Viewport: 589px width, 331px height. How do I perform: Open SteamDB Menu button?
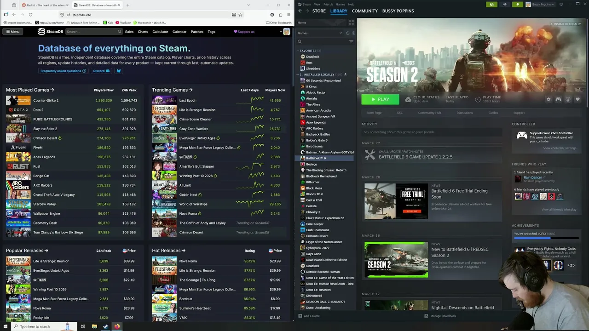[x=12, y=32]
